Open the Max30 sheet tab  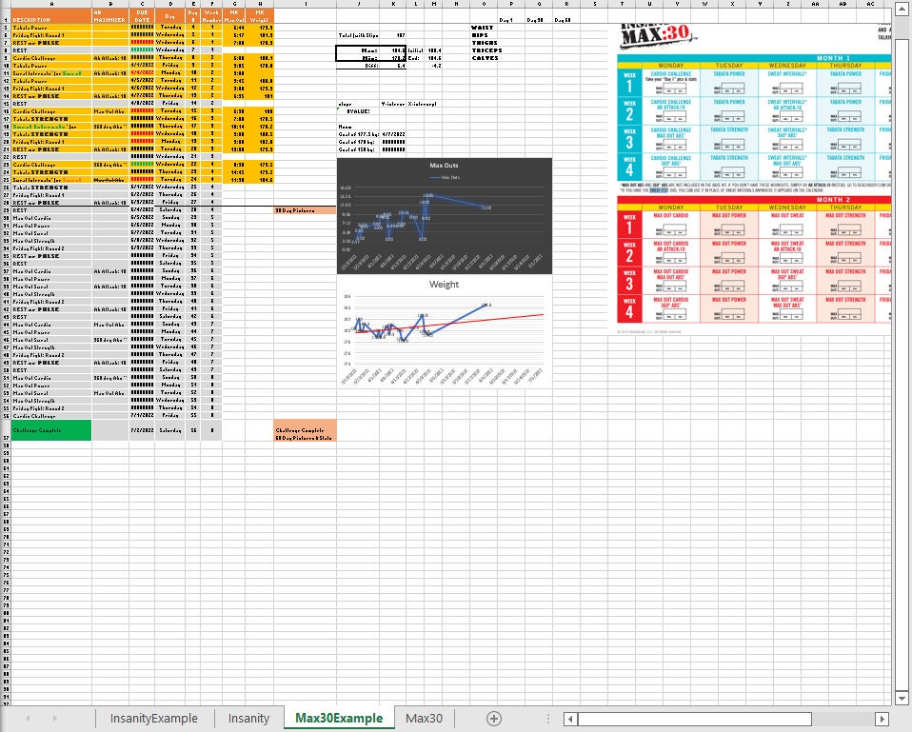[425, 718]
